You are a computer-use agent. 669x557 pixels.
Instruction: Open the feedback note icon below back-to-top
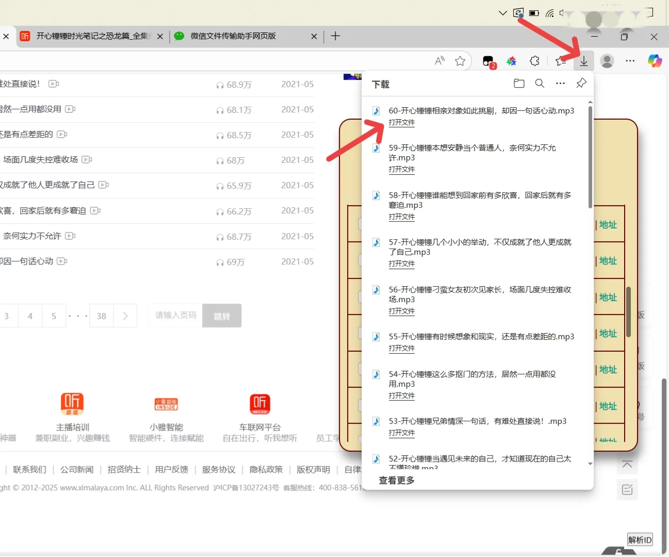pos(627,489)
